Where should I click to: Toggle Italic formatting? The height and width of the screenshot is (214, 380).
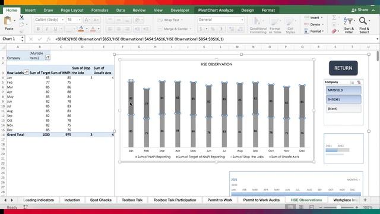coord(47,29)
